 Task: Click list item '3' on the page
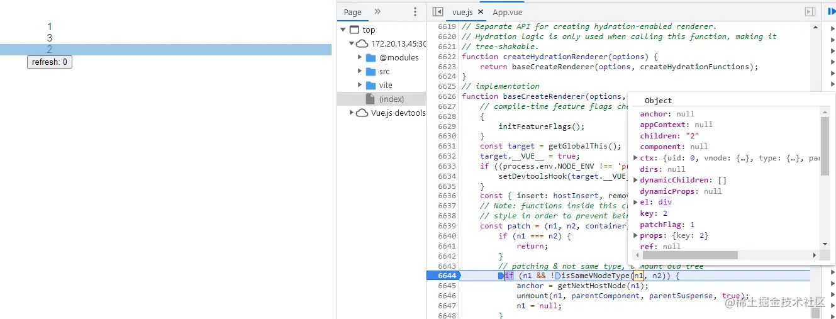pyautogui.click(x=50, y=38)
